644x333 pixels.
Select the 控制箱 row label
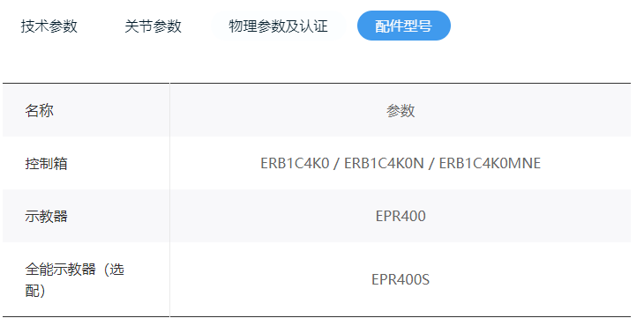46,164
